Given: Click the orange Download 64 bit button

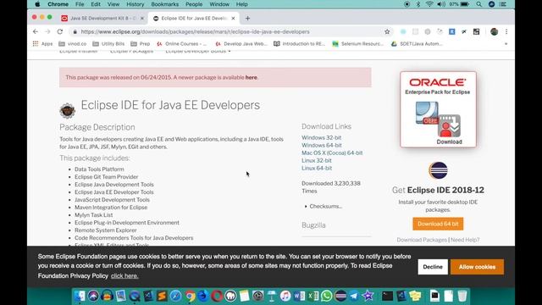Looking at the screenshot, I should tap(438, 224).
